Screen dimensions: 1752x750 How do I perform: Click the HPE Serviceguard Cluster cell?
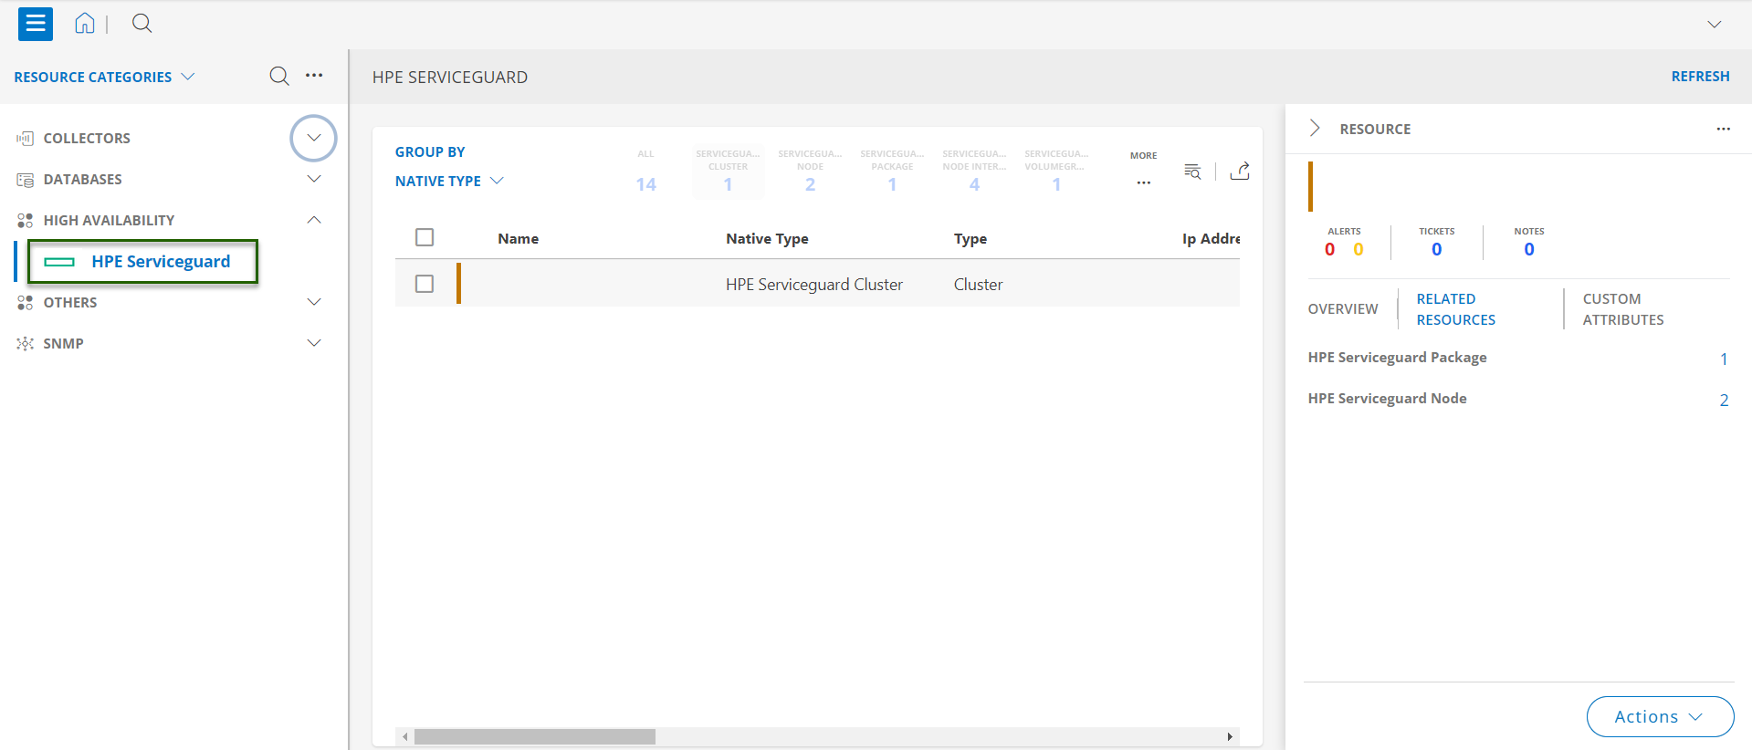tap(814, 285)
